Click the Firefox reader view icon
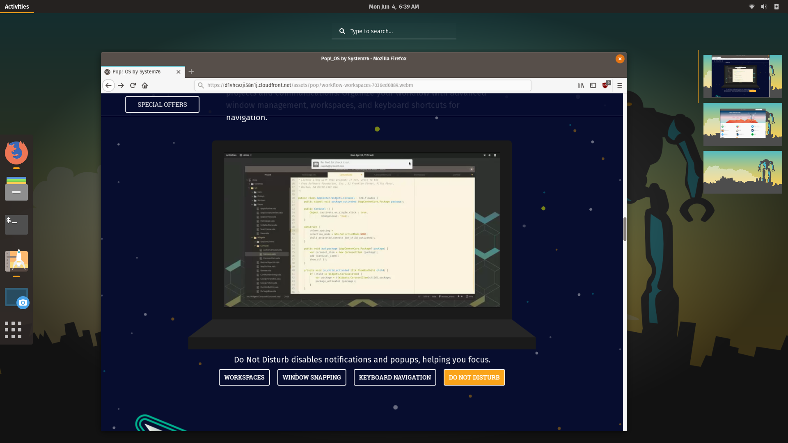788x443 pixels. coord(581,85)
